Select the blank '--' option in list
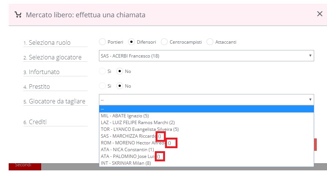 tap(206, 109)
